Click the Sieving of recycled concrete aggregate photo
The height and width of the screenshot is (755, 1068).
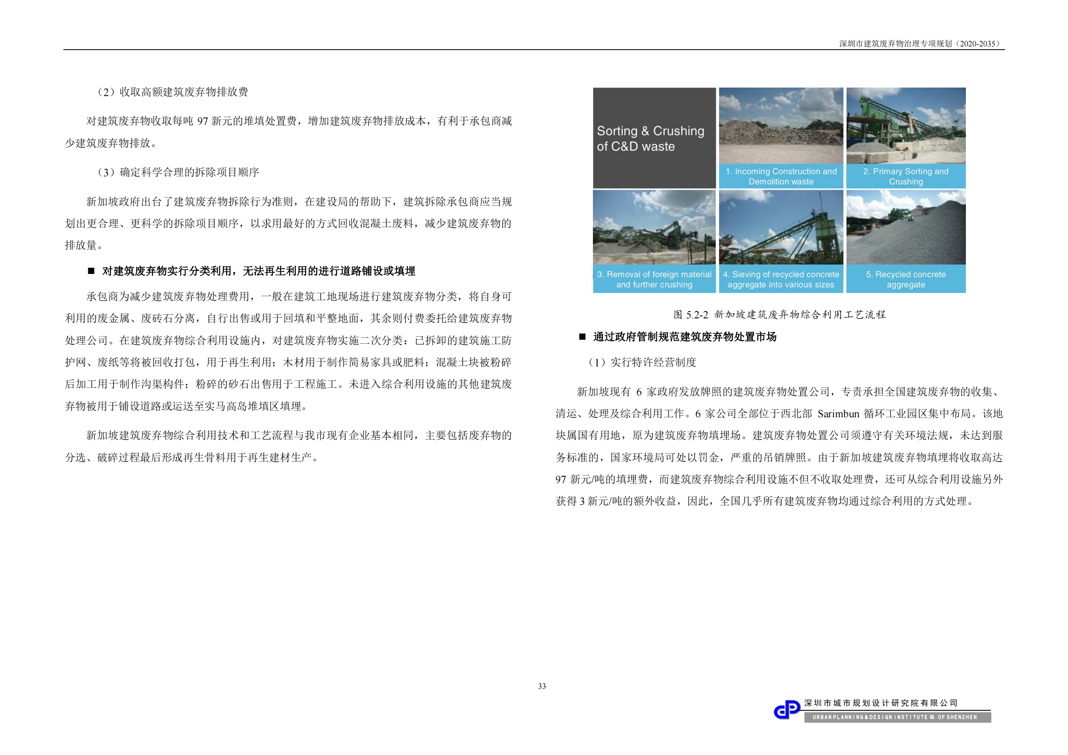(x=781, y=228)
